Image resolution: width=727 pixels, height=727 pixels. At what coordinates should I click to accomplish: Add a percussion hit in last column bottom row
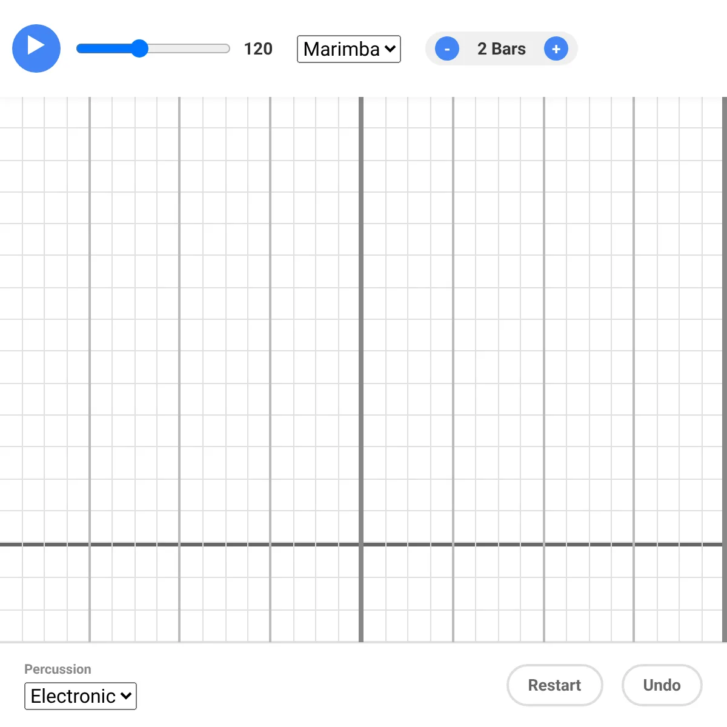pyautogui.click(x=714, y=626)
